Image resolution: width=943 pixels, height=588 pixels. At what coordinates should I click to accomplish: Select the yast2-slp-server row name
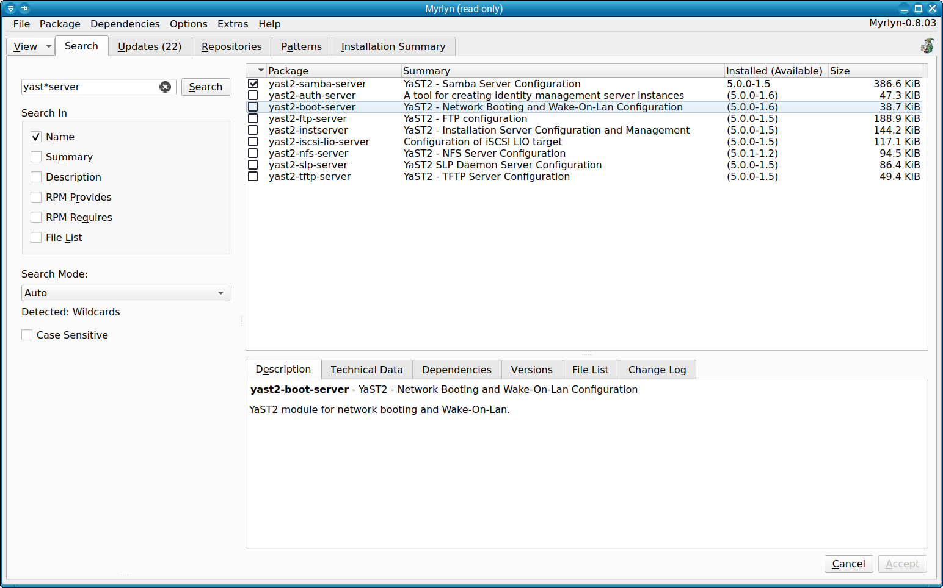(x=308, y=165)
